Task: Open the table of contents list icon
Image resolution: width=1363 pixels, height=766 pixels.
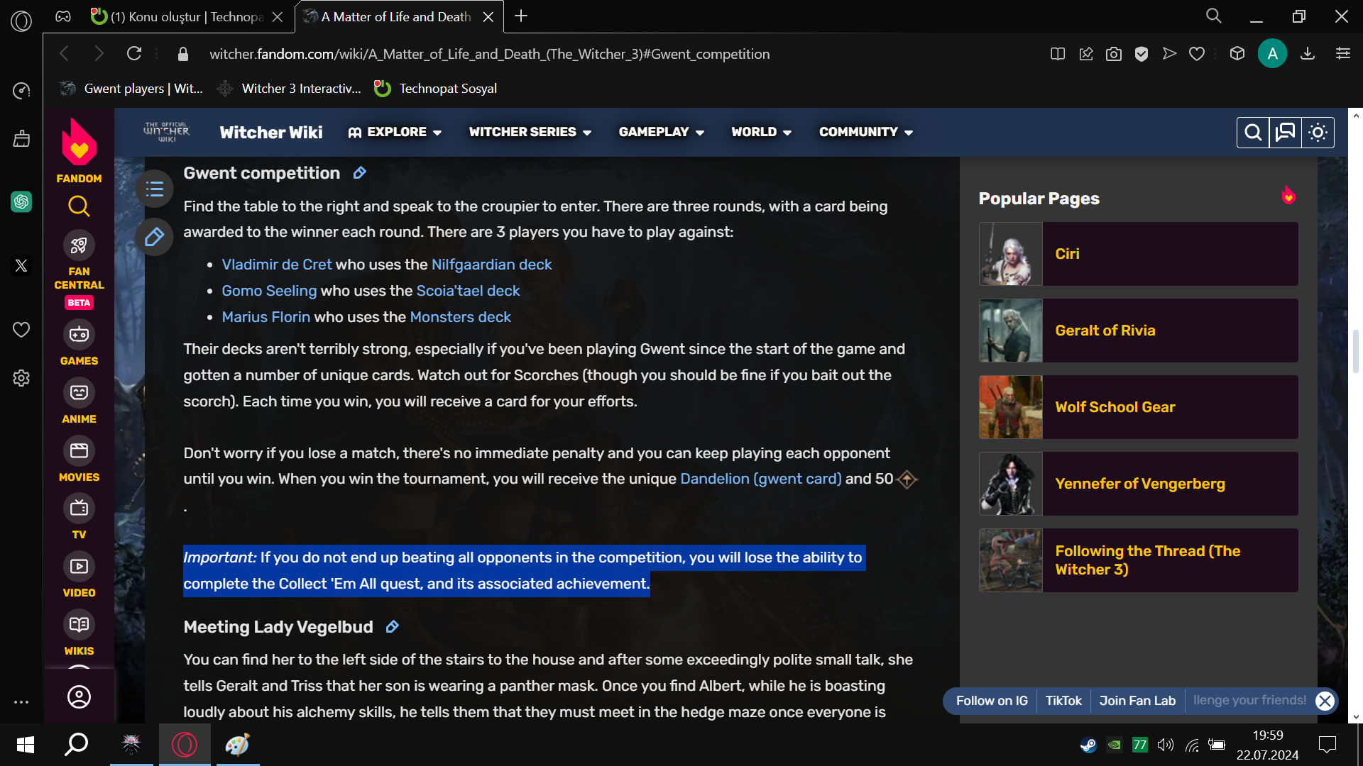Action: (x=154, y=189)
